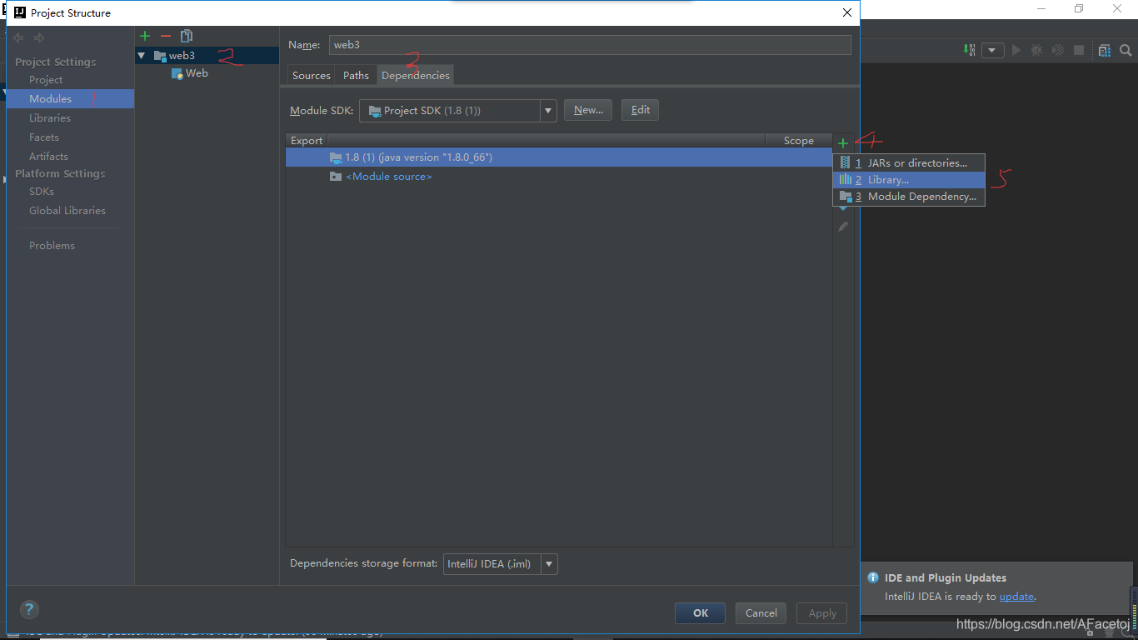Choose Library from add popup

pos(909,180)
